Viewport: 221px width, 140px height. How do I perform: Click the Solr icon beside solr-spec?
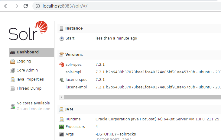(62, 65)
